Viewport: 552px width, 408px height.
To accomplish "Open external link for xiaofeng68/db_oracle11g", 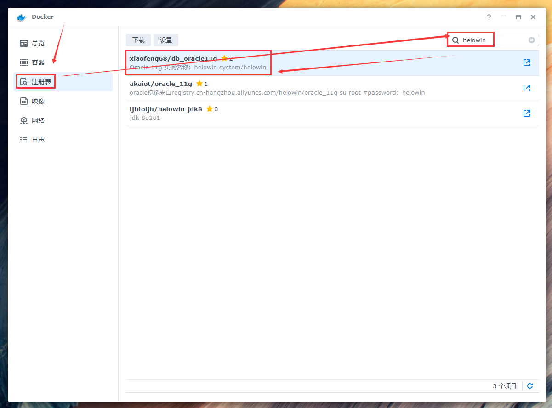I will [527, 63].
